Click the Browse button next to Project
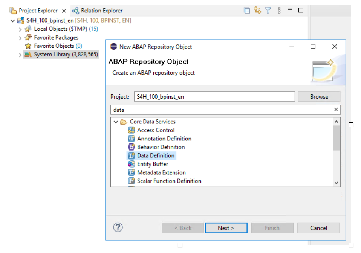361x253 pixels. click(x=319, y=96)
